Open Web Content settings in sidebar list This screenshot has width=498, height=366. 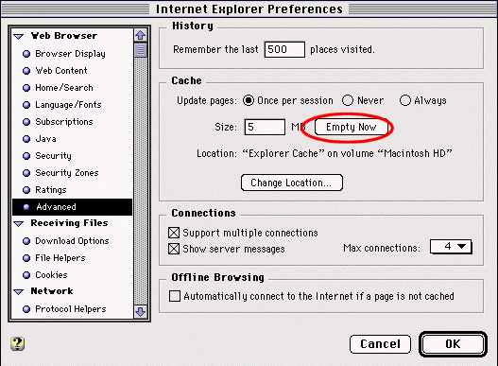point(61,71)
